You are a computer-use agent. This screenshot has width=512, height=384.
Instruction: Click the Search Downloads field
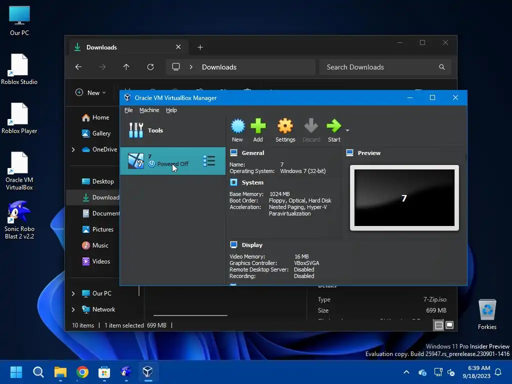pyautogui.click(x=385, y=67)
